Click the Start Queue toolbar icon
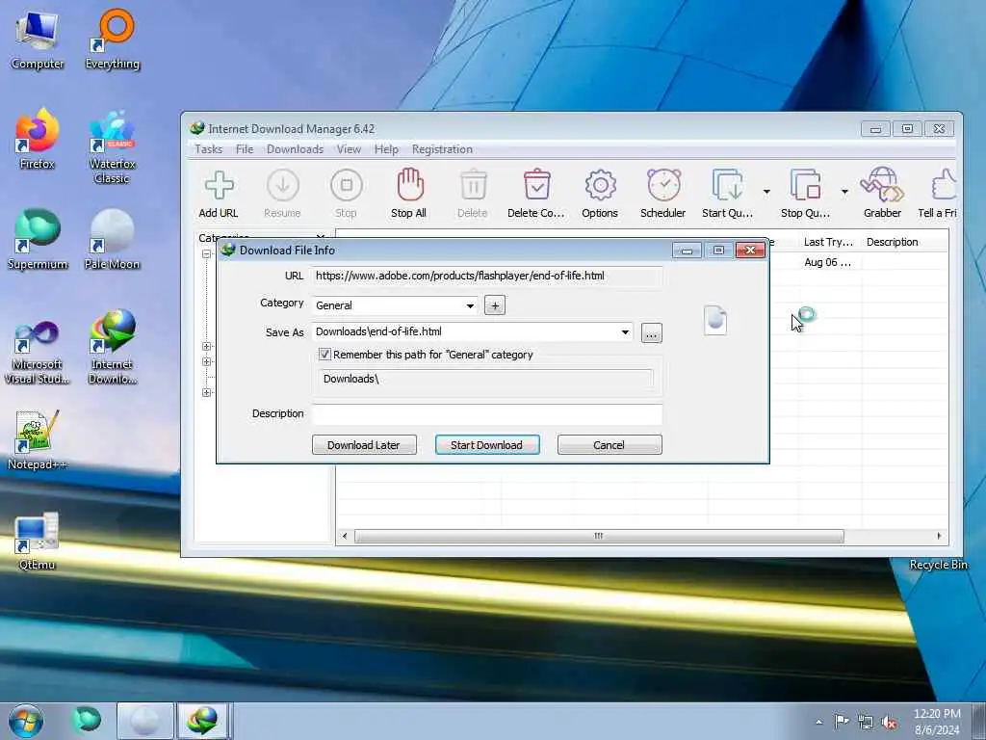 coord(728,194)
